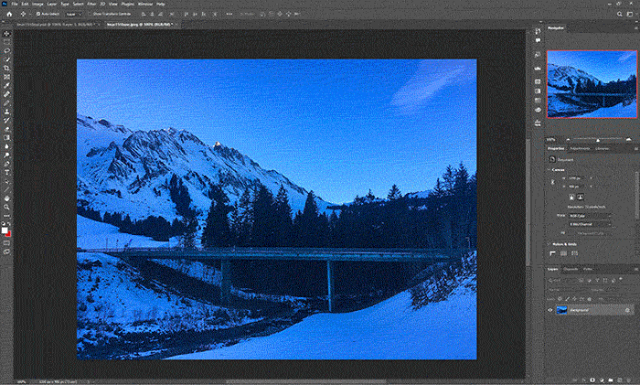The height and width of the screenshot is (385, 640).
Task: Select the Zoom tool
Action: pyautogui.click(x=6, y=207)
